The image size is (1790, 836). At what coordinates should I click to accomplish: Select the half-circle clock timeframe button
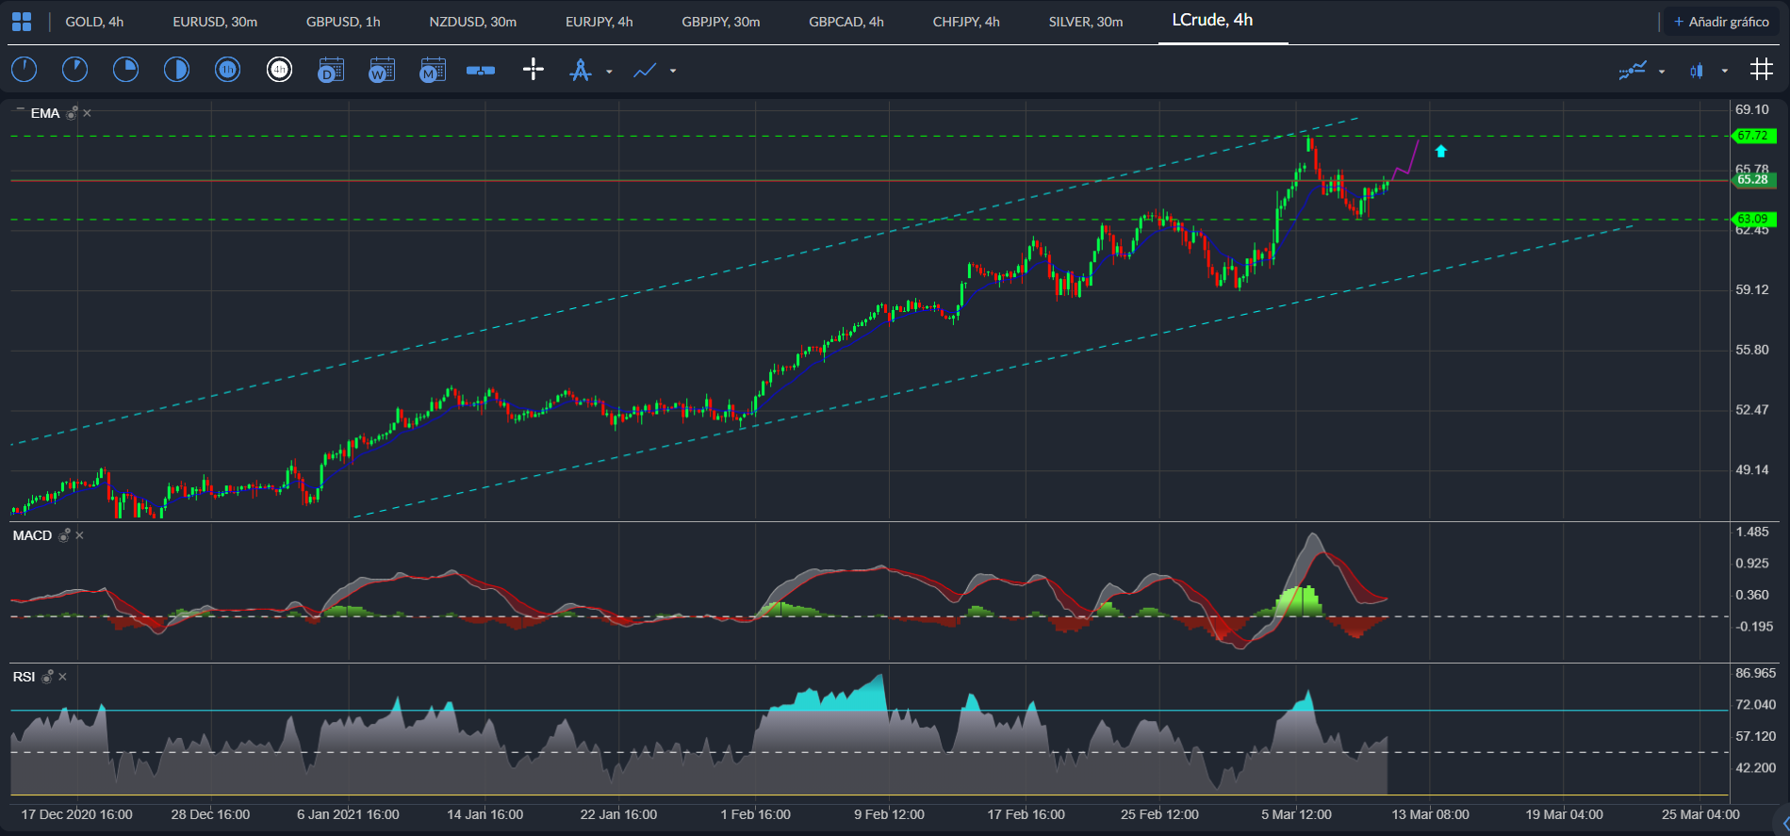click(176, 70)
